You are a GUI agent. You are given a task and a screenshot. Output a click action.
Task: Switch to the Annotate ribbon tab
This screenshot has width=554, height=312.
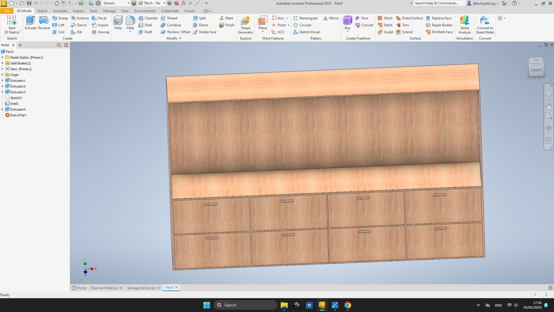[60, 11]
